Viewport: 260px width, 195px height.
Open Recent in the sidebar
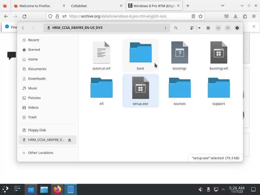coord(47,40)
